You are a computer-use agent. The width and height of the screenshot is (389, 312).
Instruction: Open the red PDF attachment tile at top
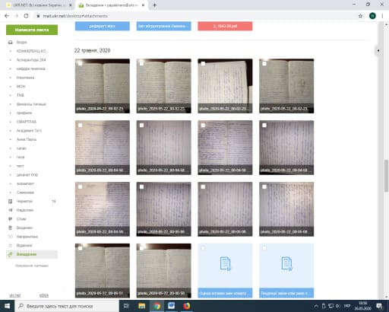[x=225, y=26]
